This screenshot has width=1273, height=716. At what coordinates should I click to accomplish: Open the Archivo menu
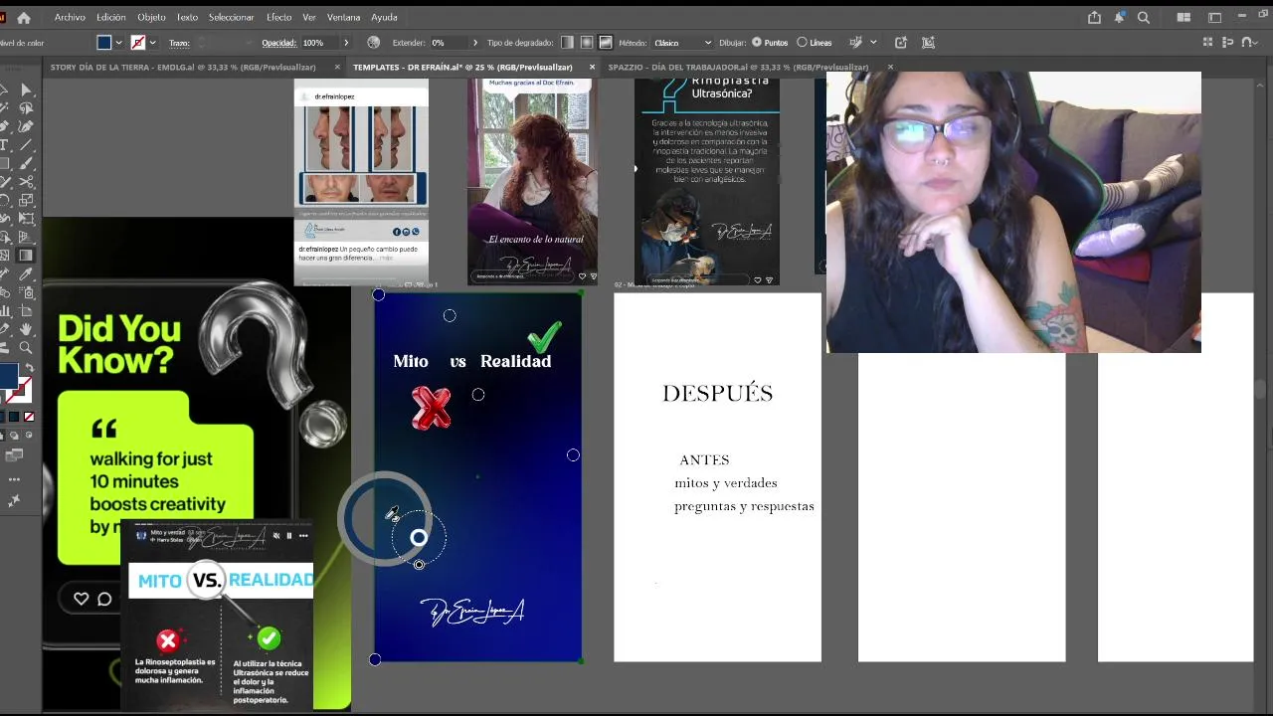70,17
